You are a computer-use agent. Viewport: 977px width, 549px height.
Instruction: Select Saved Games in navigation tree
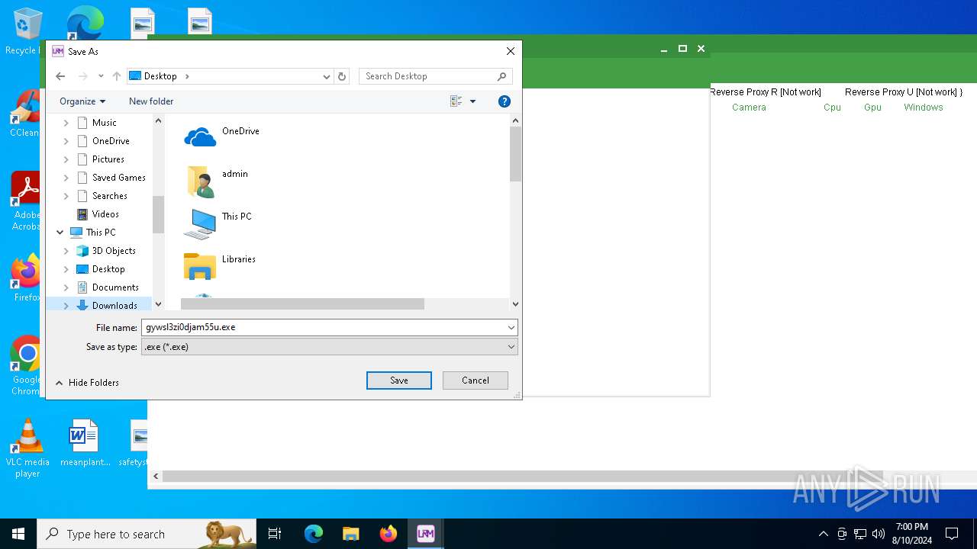pyautogui.click(x=118, y=178)
